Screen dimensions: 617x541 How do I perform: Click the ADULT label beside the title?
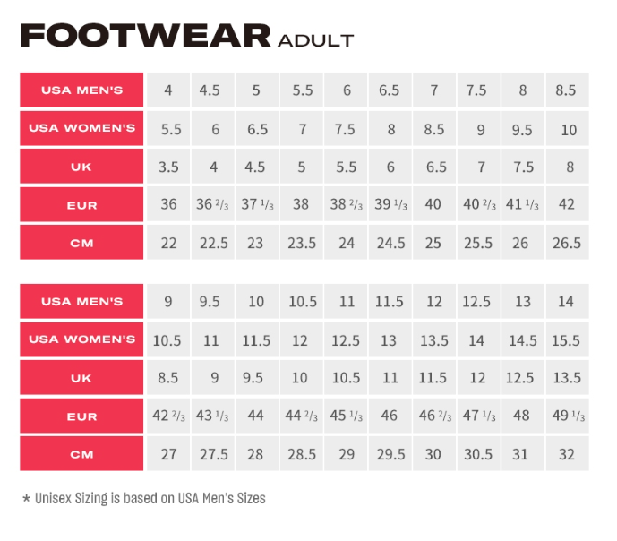(316, 40)
